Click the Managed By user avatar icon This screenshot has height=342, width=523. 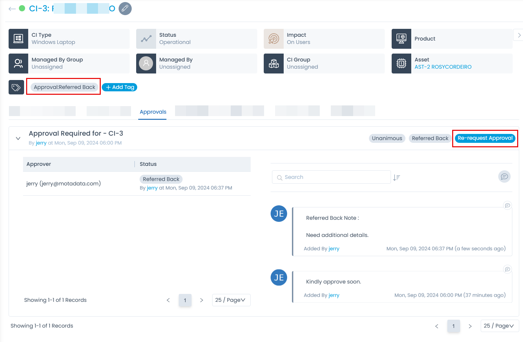[x=146, y=64]
